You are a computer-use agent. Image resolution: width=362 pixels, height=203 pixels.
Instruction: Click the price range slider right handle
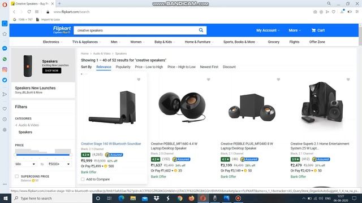pyautogui.click(x=71, y=155)
